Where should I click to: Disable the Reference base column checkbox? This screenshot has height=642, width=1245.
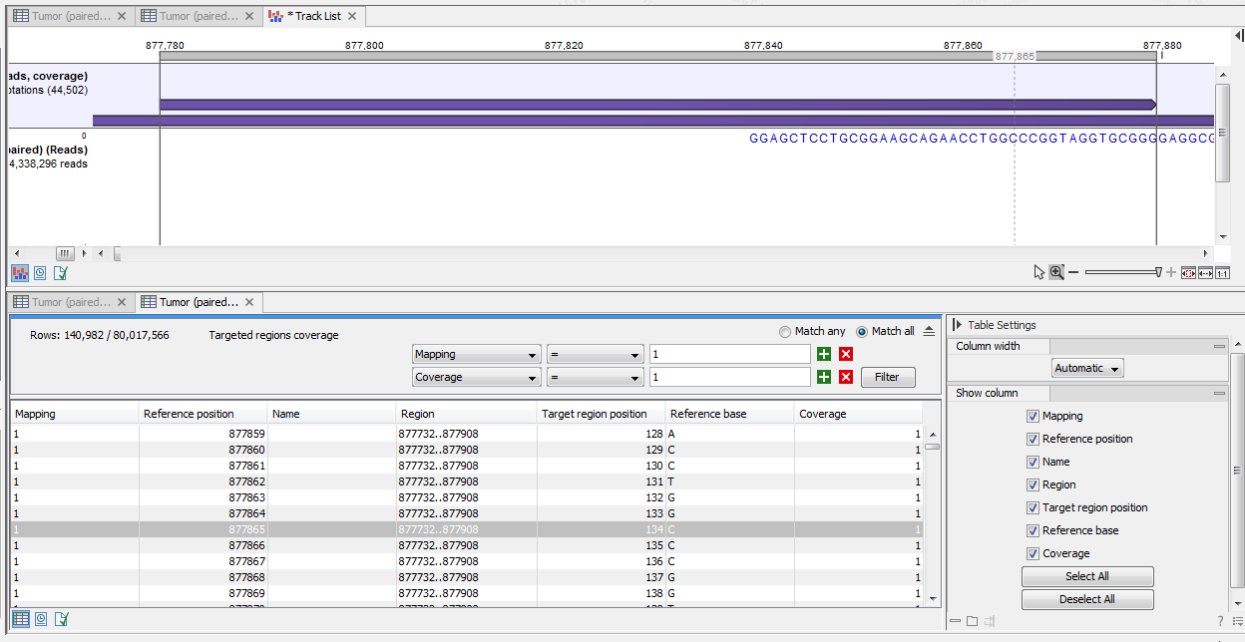(1033, 530)
